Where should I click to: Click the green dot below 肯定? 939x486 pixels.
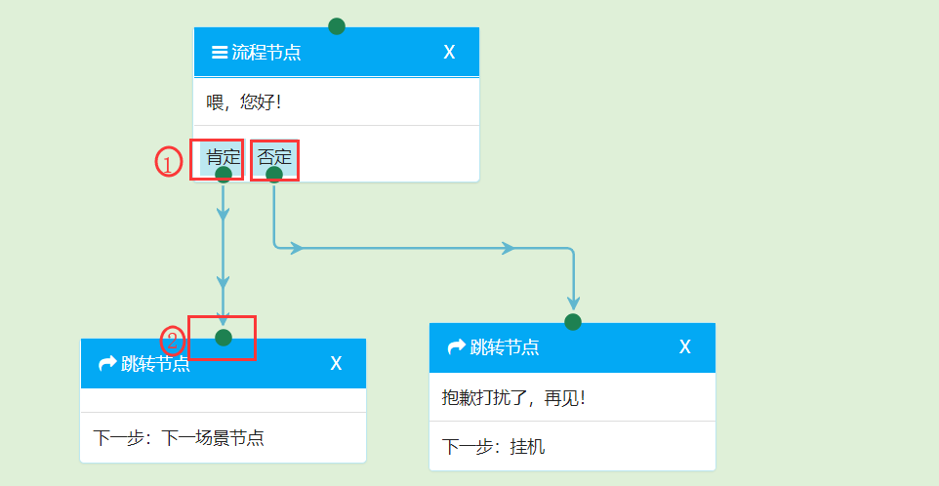coord(224,175)
